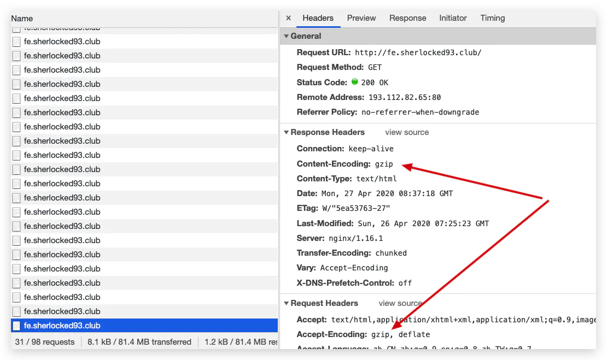Image resolution: width=607 pixels, height=360 pixels.
Task: Open the Initiator tab
Action: [x=453, y=18]
